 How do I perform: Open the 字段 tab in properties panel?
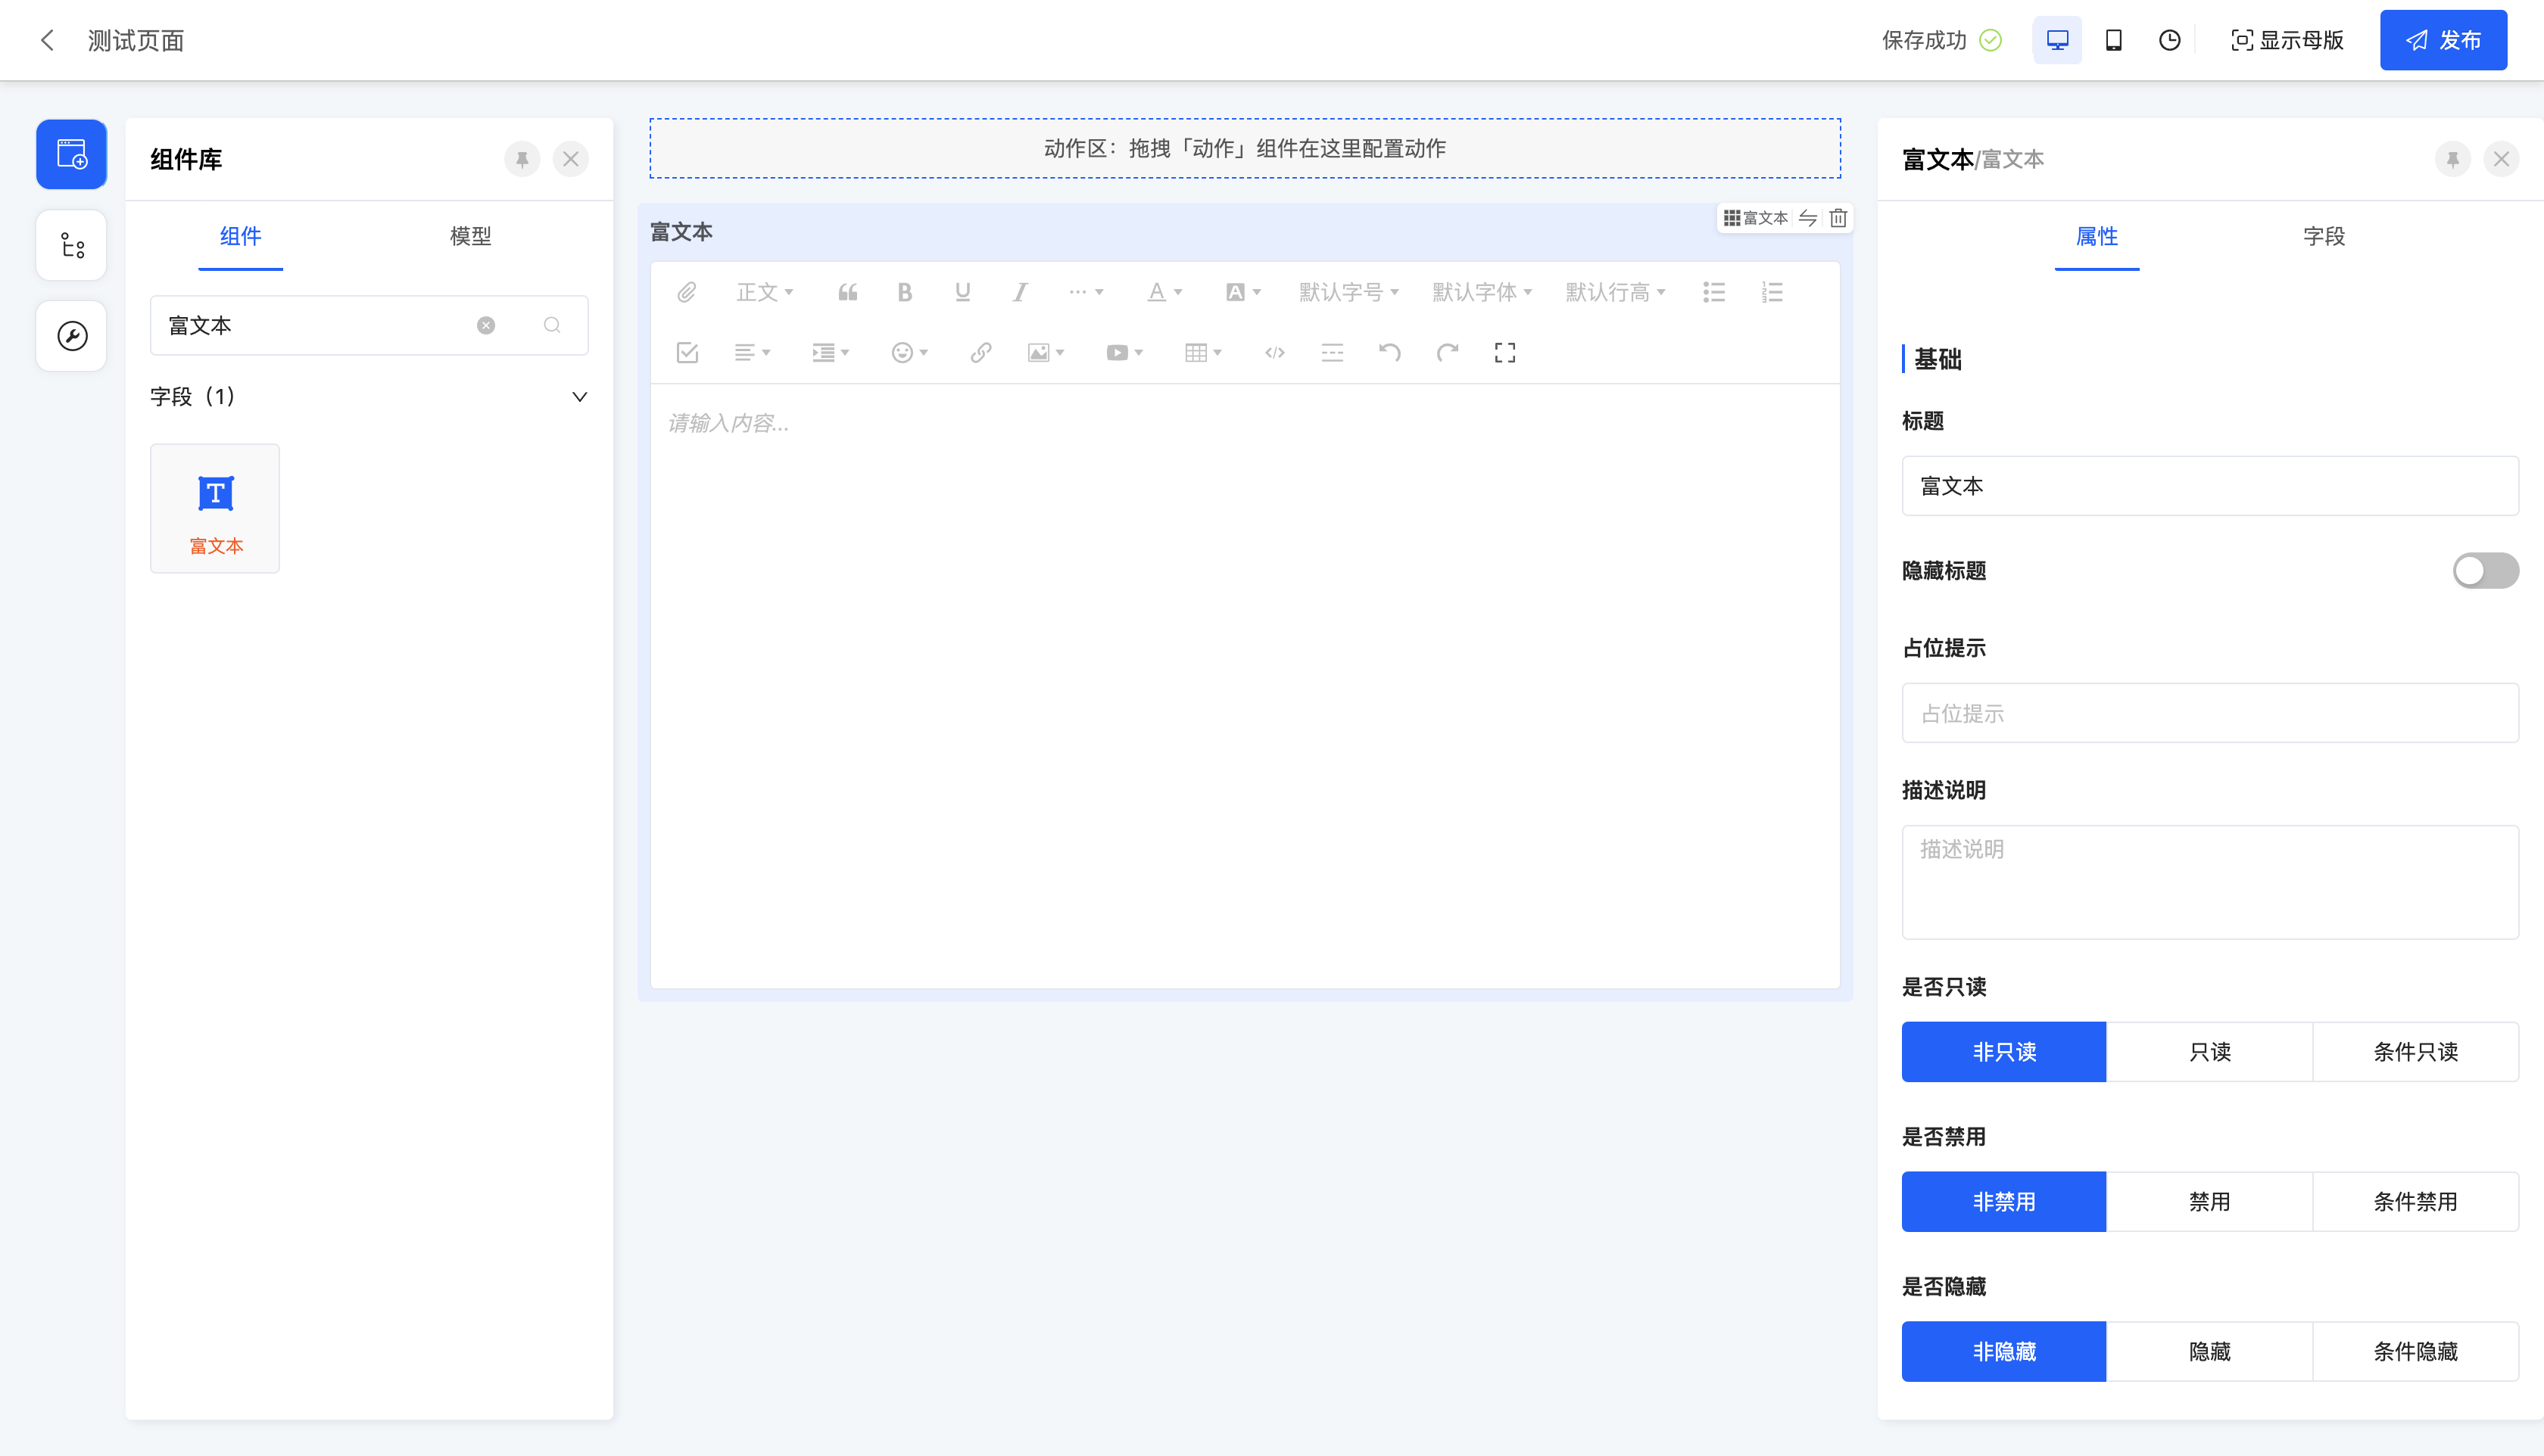(x=2323, y=236)
